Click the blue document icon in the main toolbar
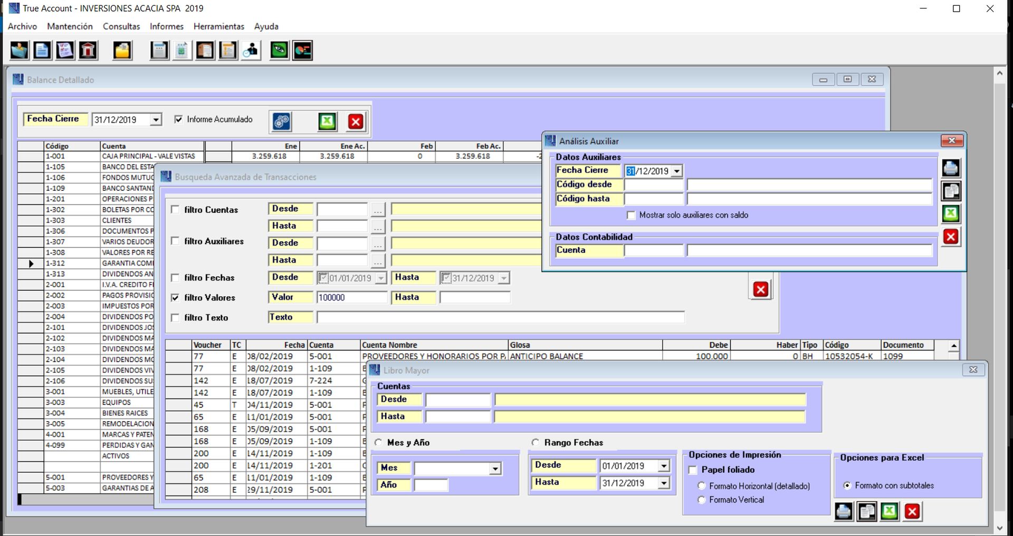Viewport: 1013px width, 536px height. pos(42,51)
